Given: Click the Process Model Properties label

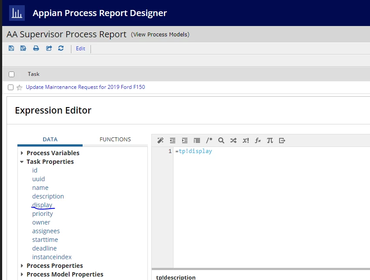Looking at the screenshot, I should 65,274.
